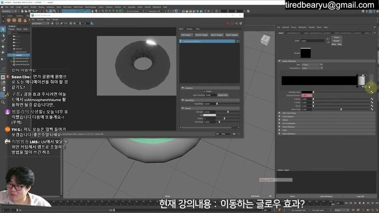Screen dimensions: 379x213
Task: Collapse the Ramp Attributes section
Action: 280,61
